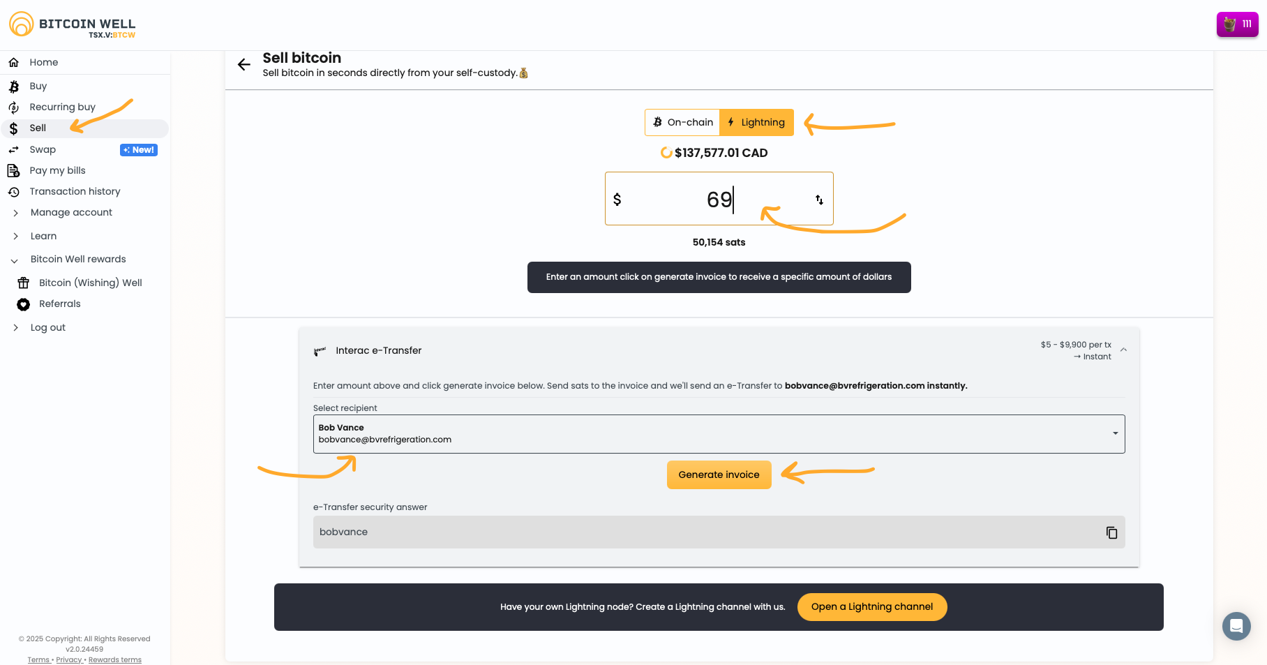Open Transaction history from sidebar
The width and height of the screenshot is (1267, 665).
tap(75, 191)
